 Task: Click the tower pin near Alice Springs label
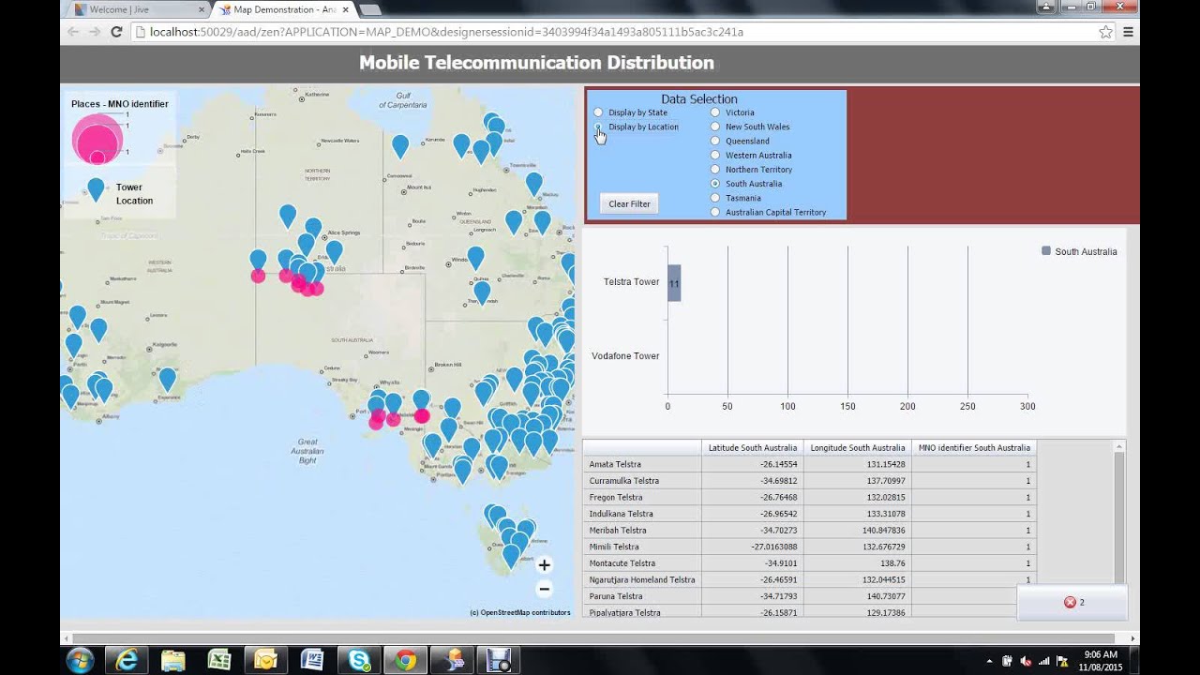(334, 252)
